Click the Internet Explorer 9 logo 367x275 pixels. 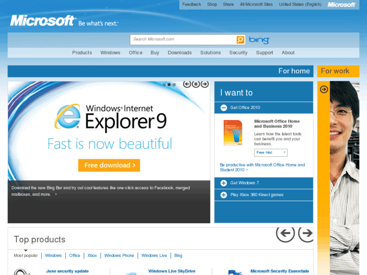pos(68,117)
